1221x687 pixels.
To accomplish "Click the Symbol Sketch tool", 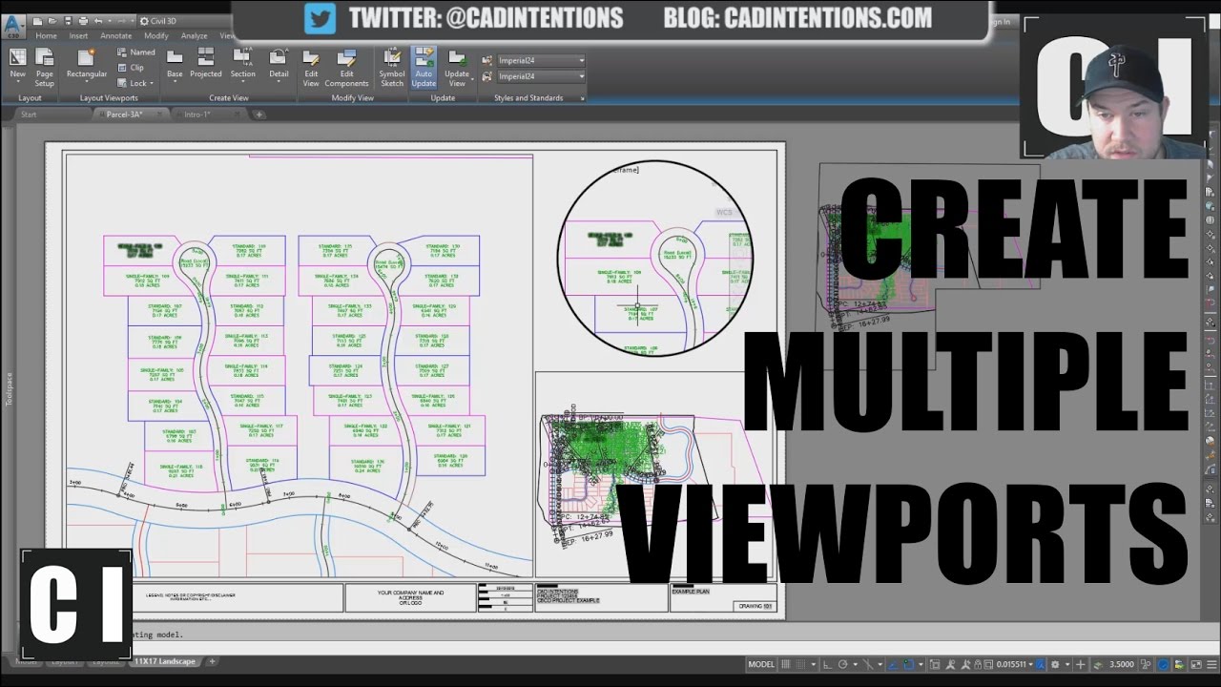I will coord(392,67).
